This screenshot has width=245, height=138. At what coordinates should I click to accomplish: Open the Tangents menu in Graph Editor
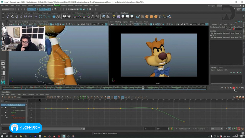point(31,94)
